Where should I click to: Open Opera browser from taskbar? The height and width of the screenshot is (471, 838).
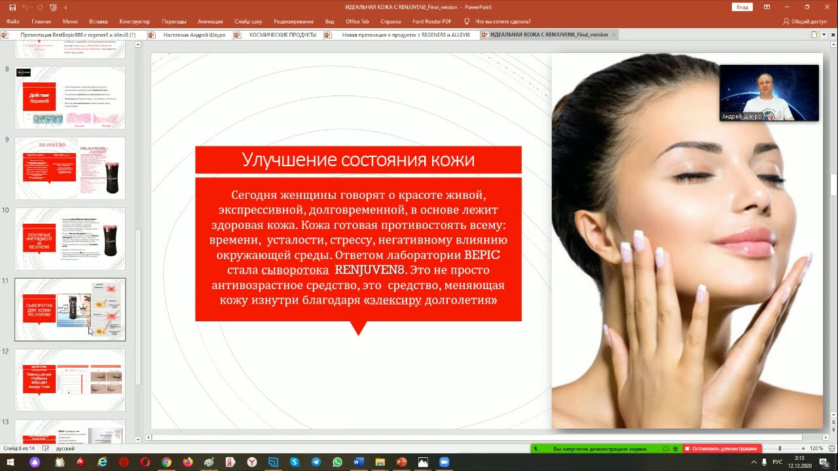click(x=145, y=462)
